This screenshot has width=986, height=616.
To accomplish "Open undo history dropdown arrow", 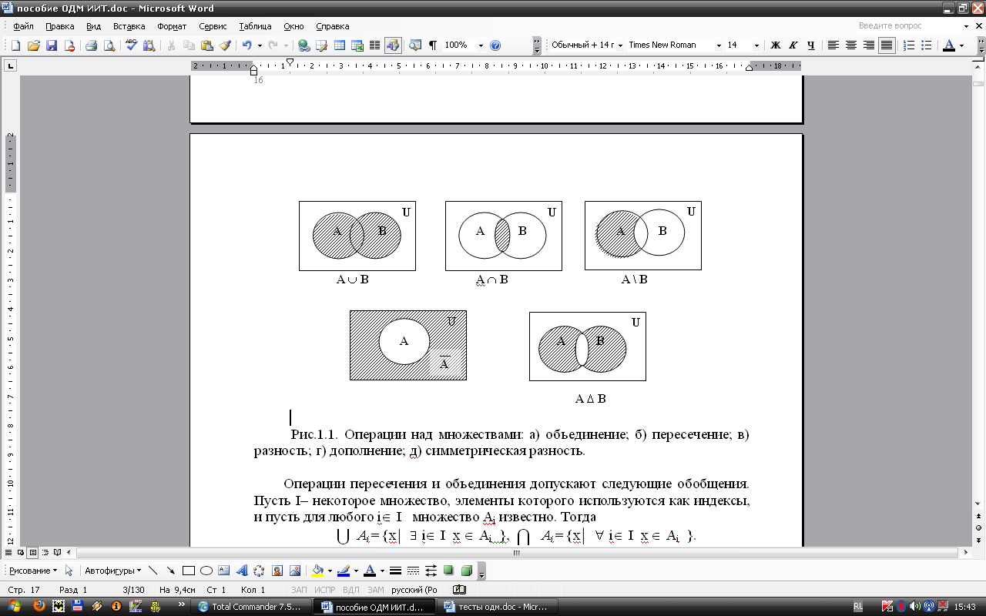I will tap(260, 45).
